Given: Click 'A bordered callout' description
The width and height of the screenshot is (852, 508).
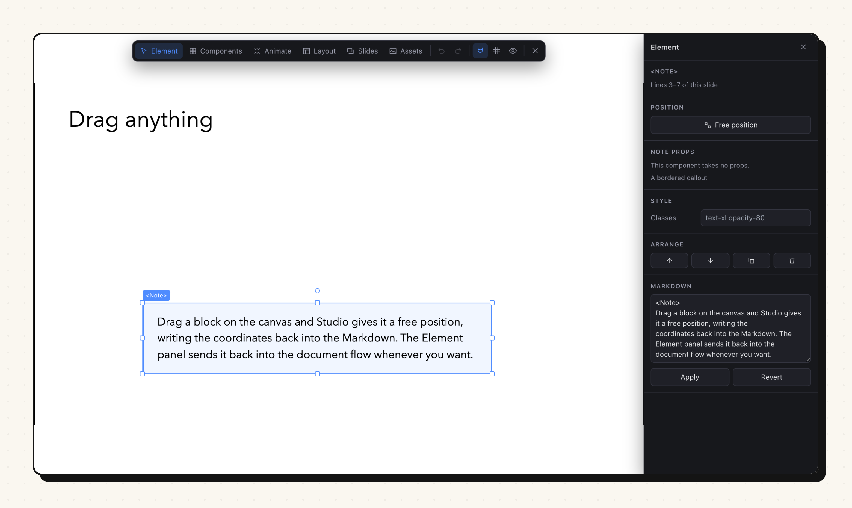Looking at the screenshot, I should 679,178.
